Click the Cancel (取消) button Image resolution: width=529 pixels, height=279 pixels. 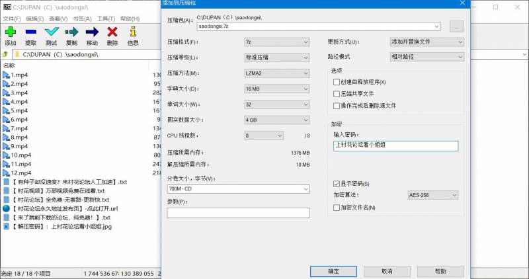[387, 271]
